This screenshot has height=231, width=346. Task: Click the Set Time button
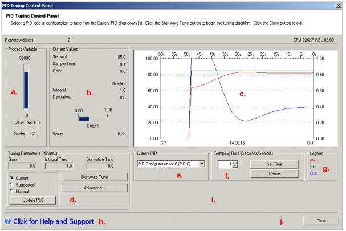click(x=274, y=164)
